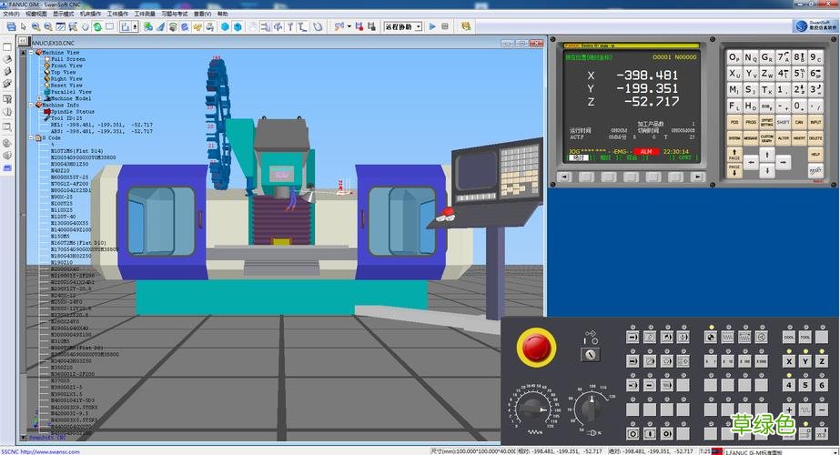This screenshot has height=455, width=840.
Task: Expand the Machine Model tree node
Action: pos(38,98)
